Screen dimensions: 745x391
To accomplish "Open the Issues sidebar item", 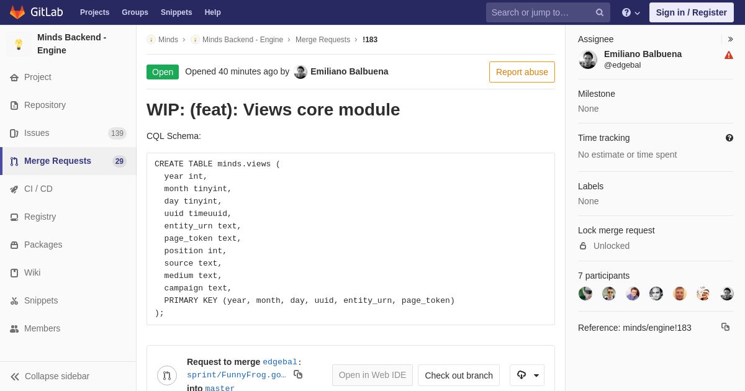I will pyautogui.click(x=68, y=133).
